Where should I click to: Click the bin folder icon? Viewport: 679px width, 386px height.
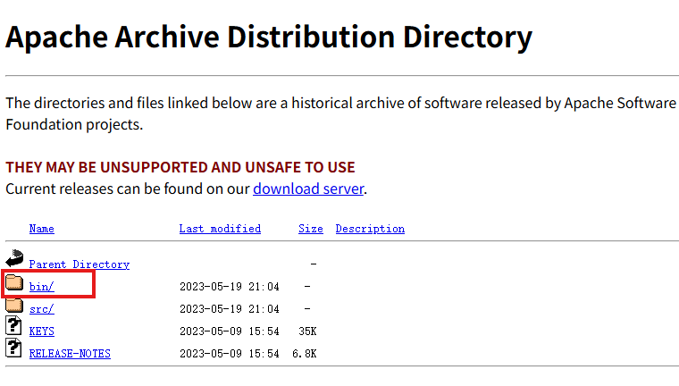click(x=14, y=284)
